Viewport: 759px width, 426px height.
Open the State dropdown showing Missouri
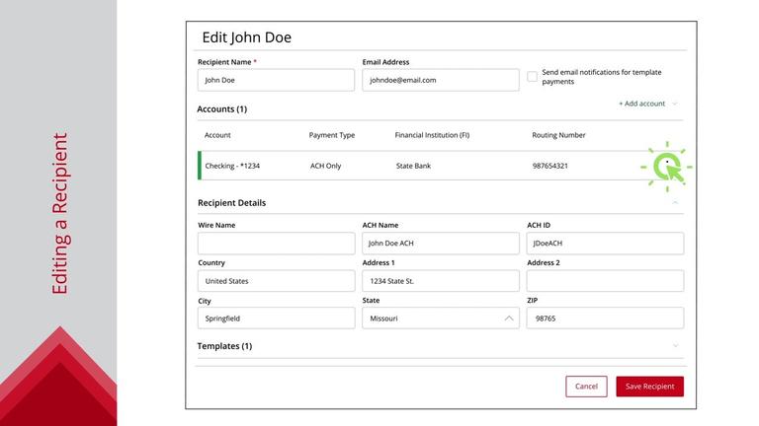point(441,319)
